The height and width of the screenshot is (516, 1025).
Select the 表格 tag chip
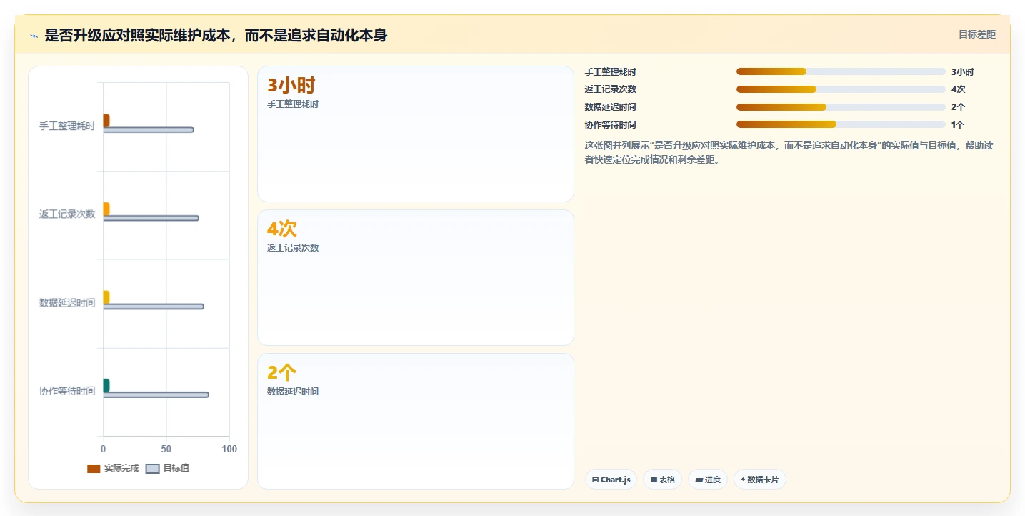pos(663,480)
